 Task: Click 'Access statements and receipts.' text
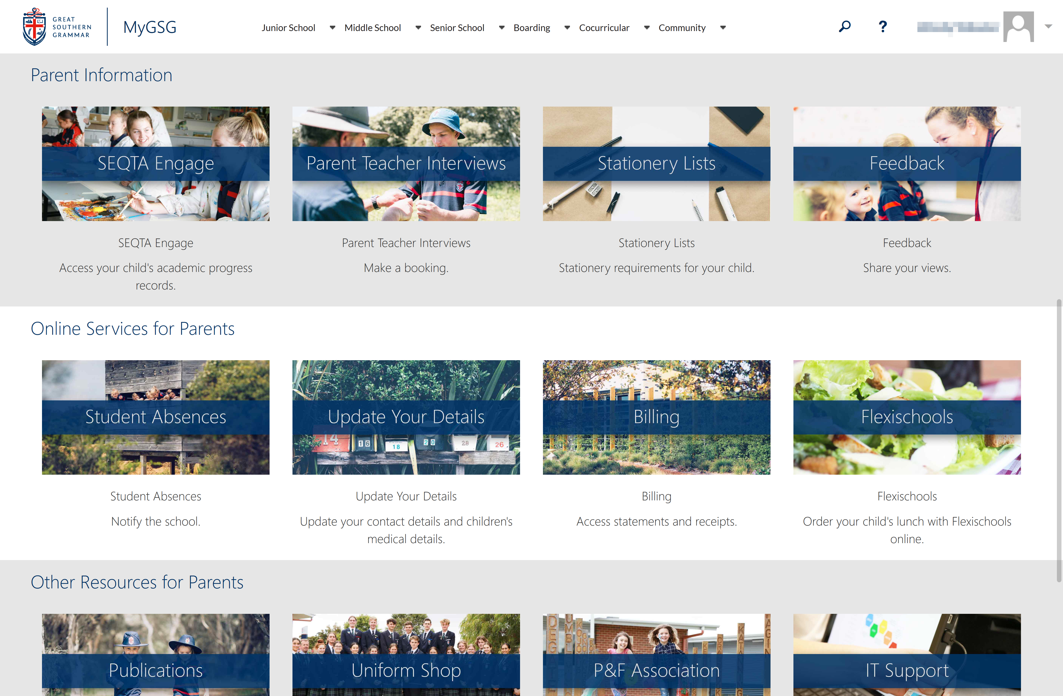click(x=656, y=521)
